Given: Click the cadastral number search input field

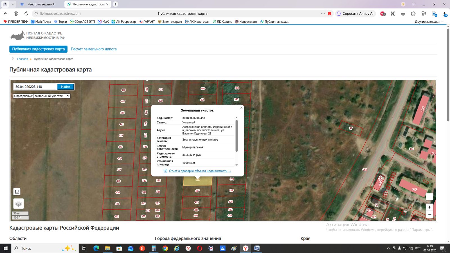Looking at the screenshot, I should [x=35, y=87].
